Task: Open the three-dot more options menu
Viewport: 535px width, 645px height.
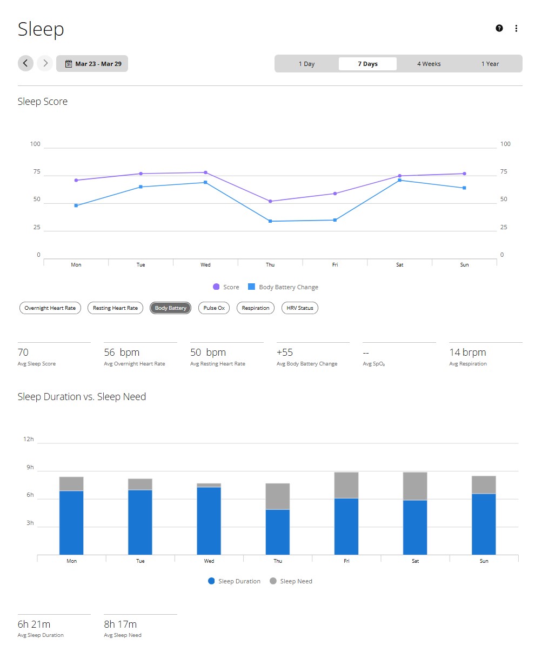Action: [x=516, y=28]
